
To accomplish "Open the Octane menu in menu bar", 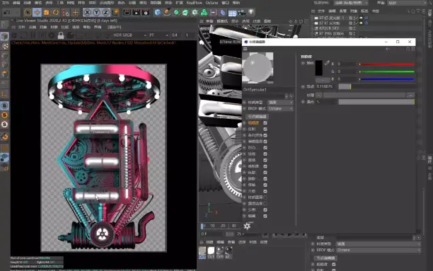I will pyautogui.click(x=212, y=3).
